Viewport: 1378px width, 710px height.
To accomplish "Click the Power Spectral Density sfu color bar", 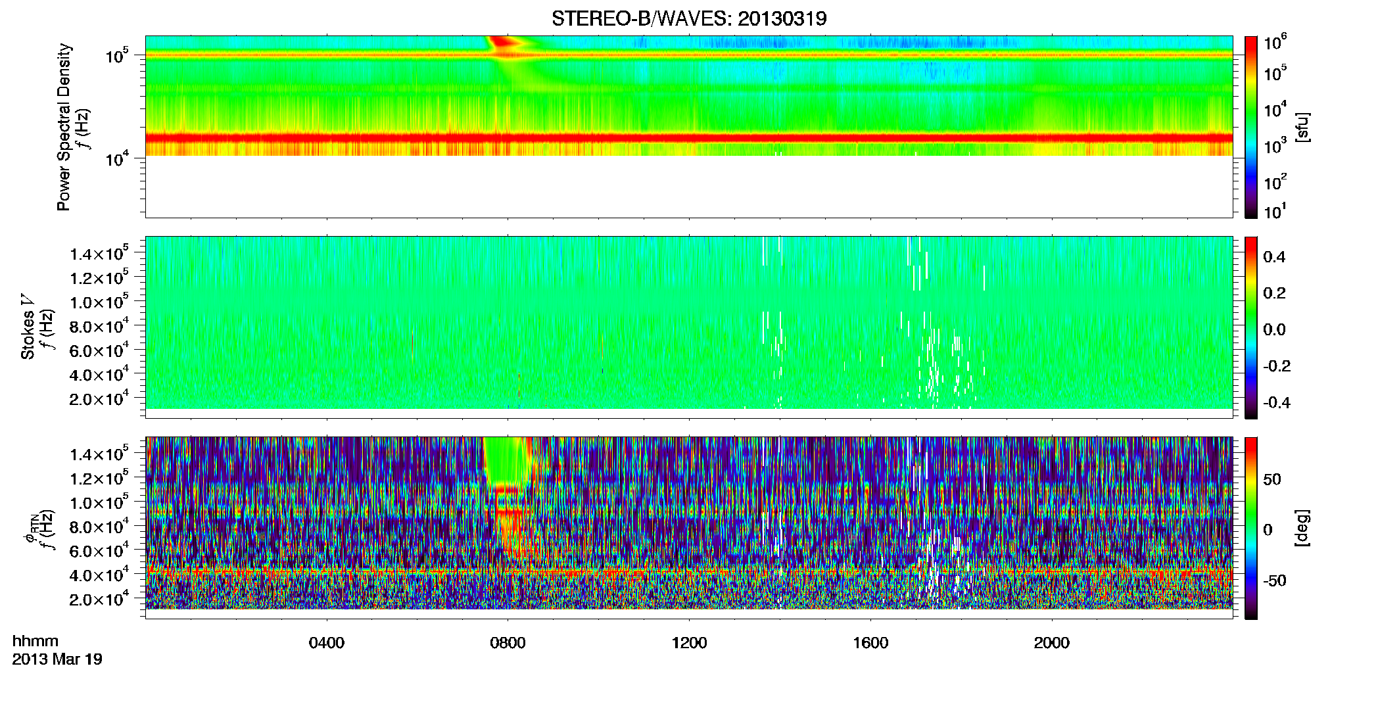I will tap(1251, 127).
